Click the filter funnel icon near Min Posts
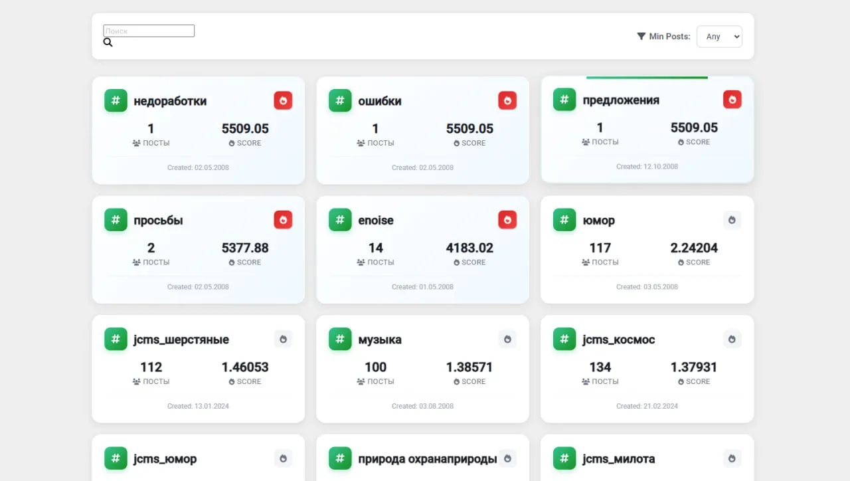 tap(641, 37)
